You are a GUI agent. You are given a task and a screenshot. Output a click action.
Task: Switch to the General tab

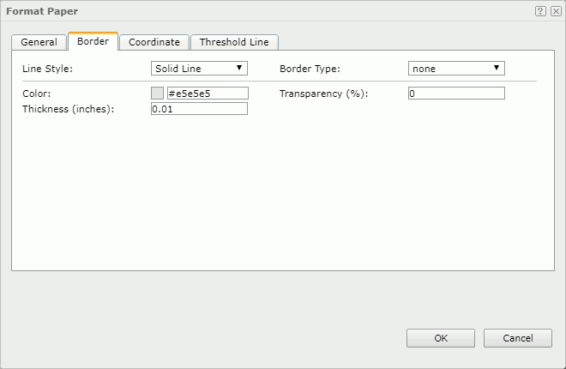[x=39, y=42]
